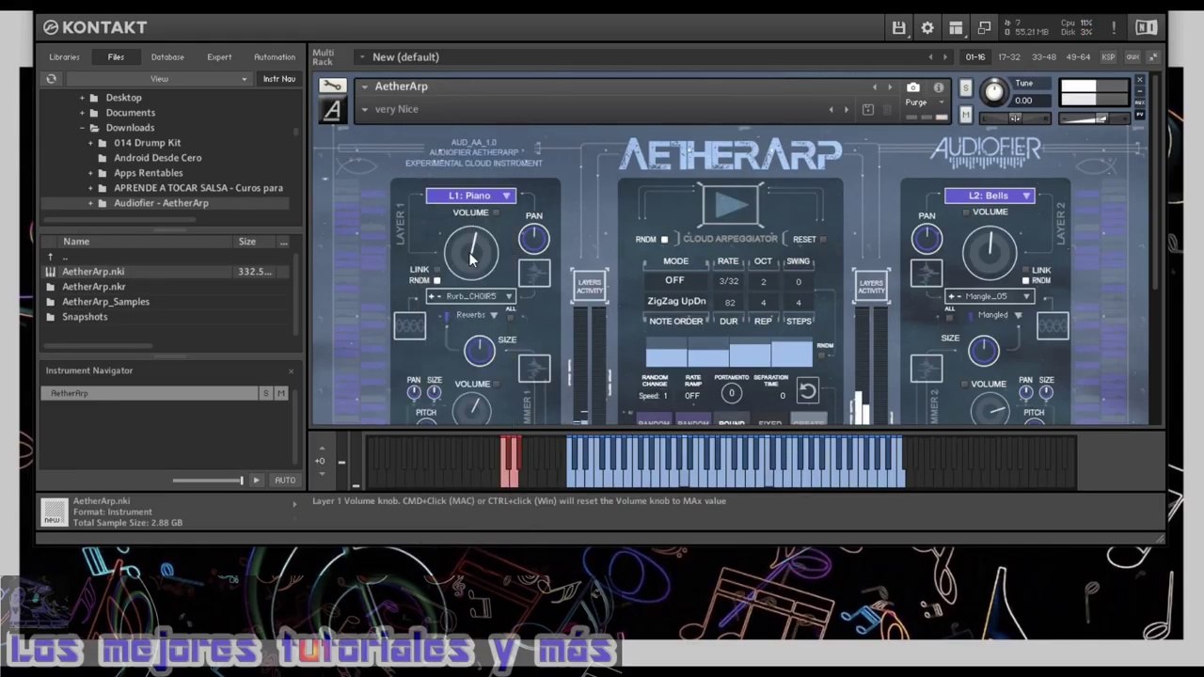Toggle the S solo button on AetherArp
Viewport: 1204px width, 677px height.
coord(966,88)
